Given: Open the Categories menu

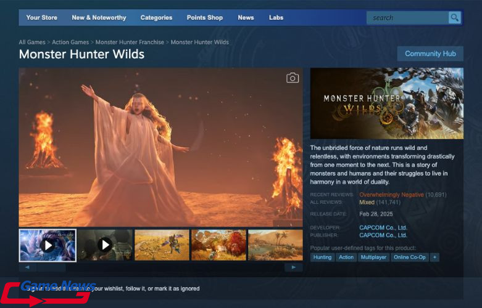Looking at the screenshot, I should click(156, 18).
